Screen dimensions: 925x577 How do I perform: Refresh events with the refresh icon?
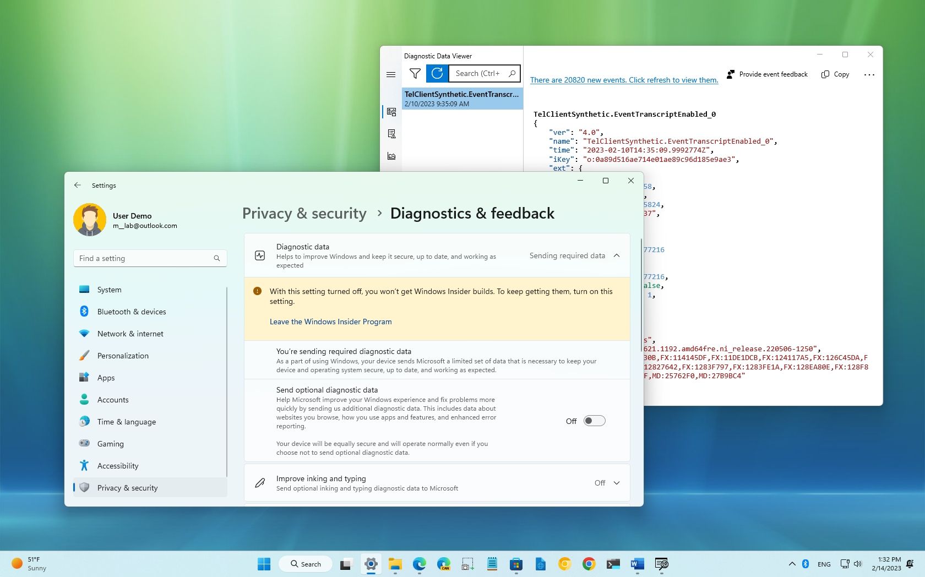tap(437, 73)
